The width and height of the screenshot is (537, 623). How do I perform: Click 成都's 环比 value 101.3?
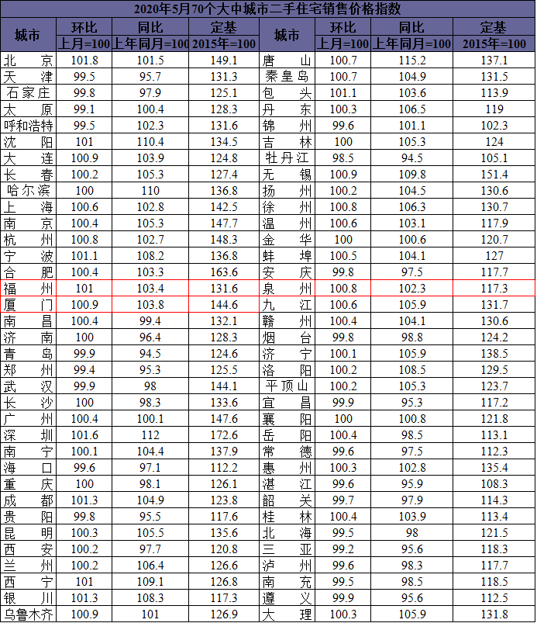[84, 500]
